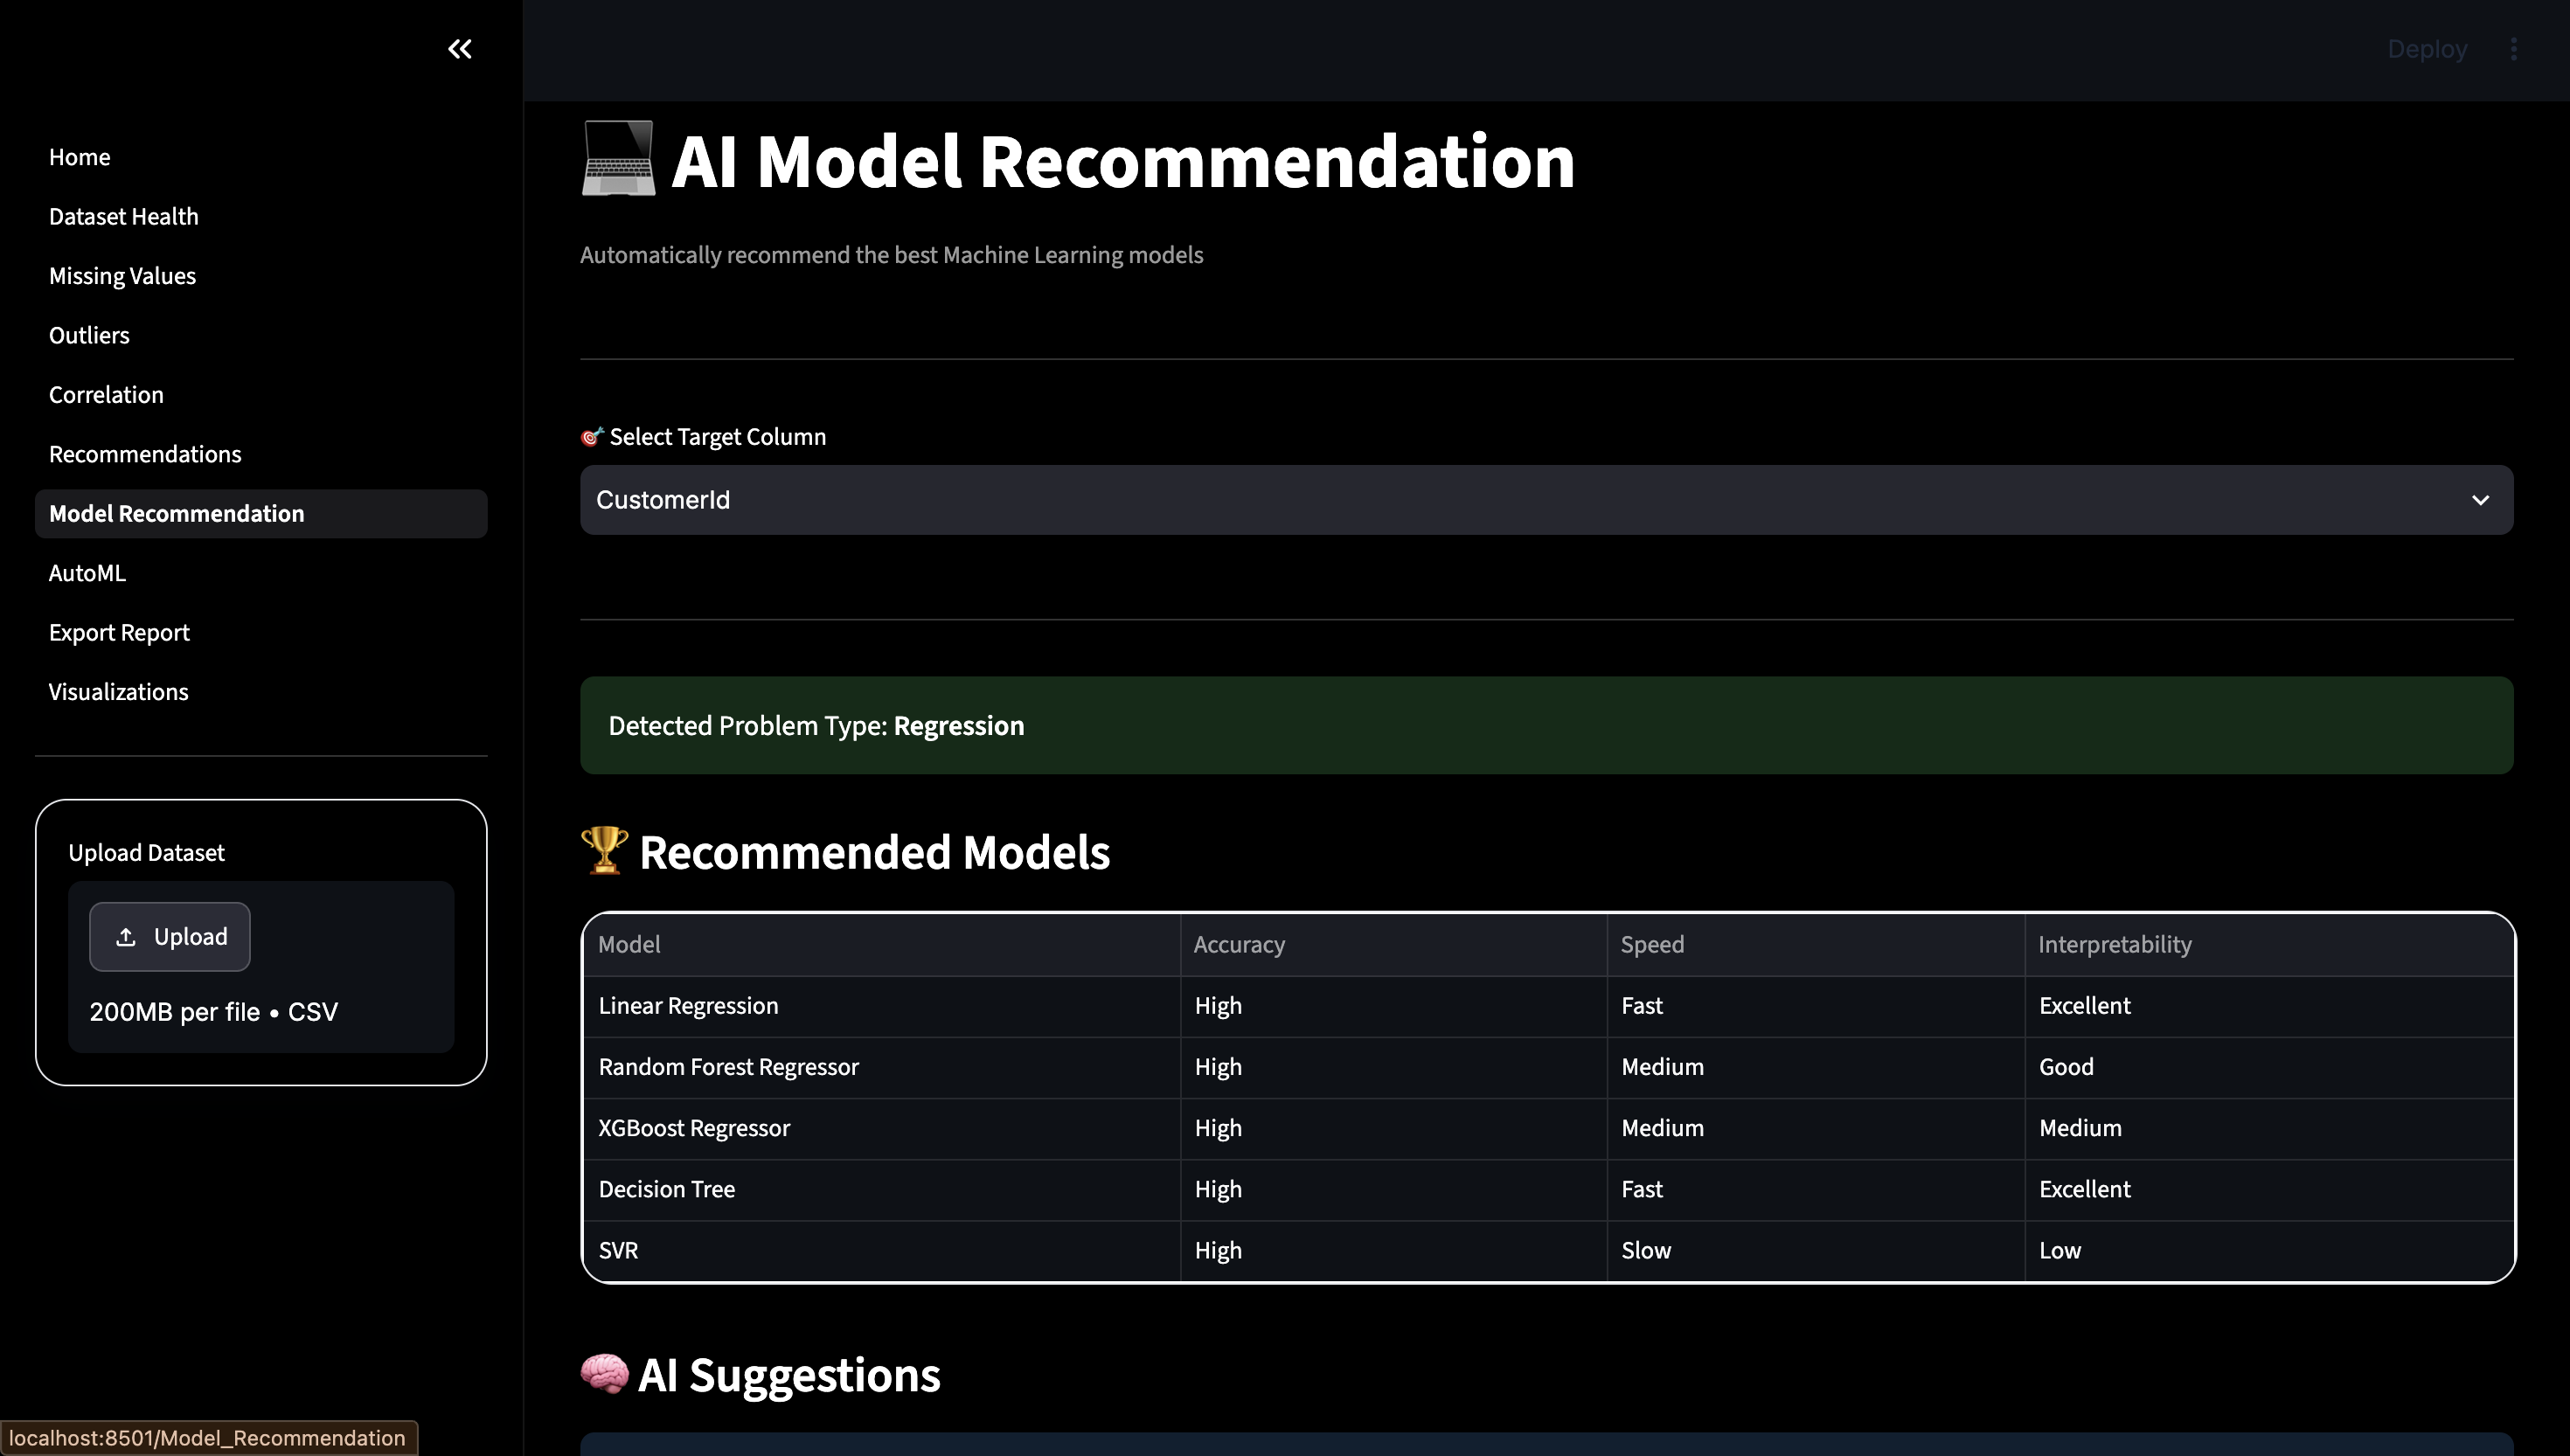This screenshot has width=2570, height=1456.
Task: Click the Speed column header
Action: 1816,944
